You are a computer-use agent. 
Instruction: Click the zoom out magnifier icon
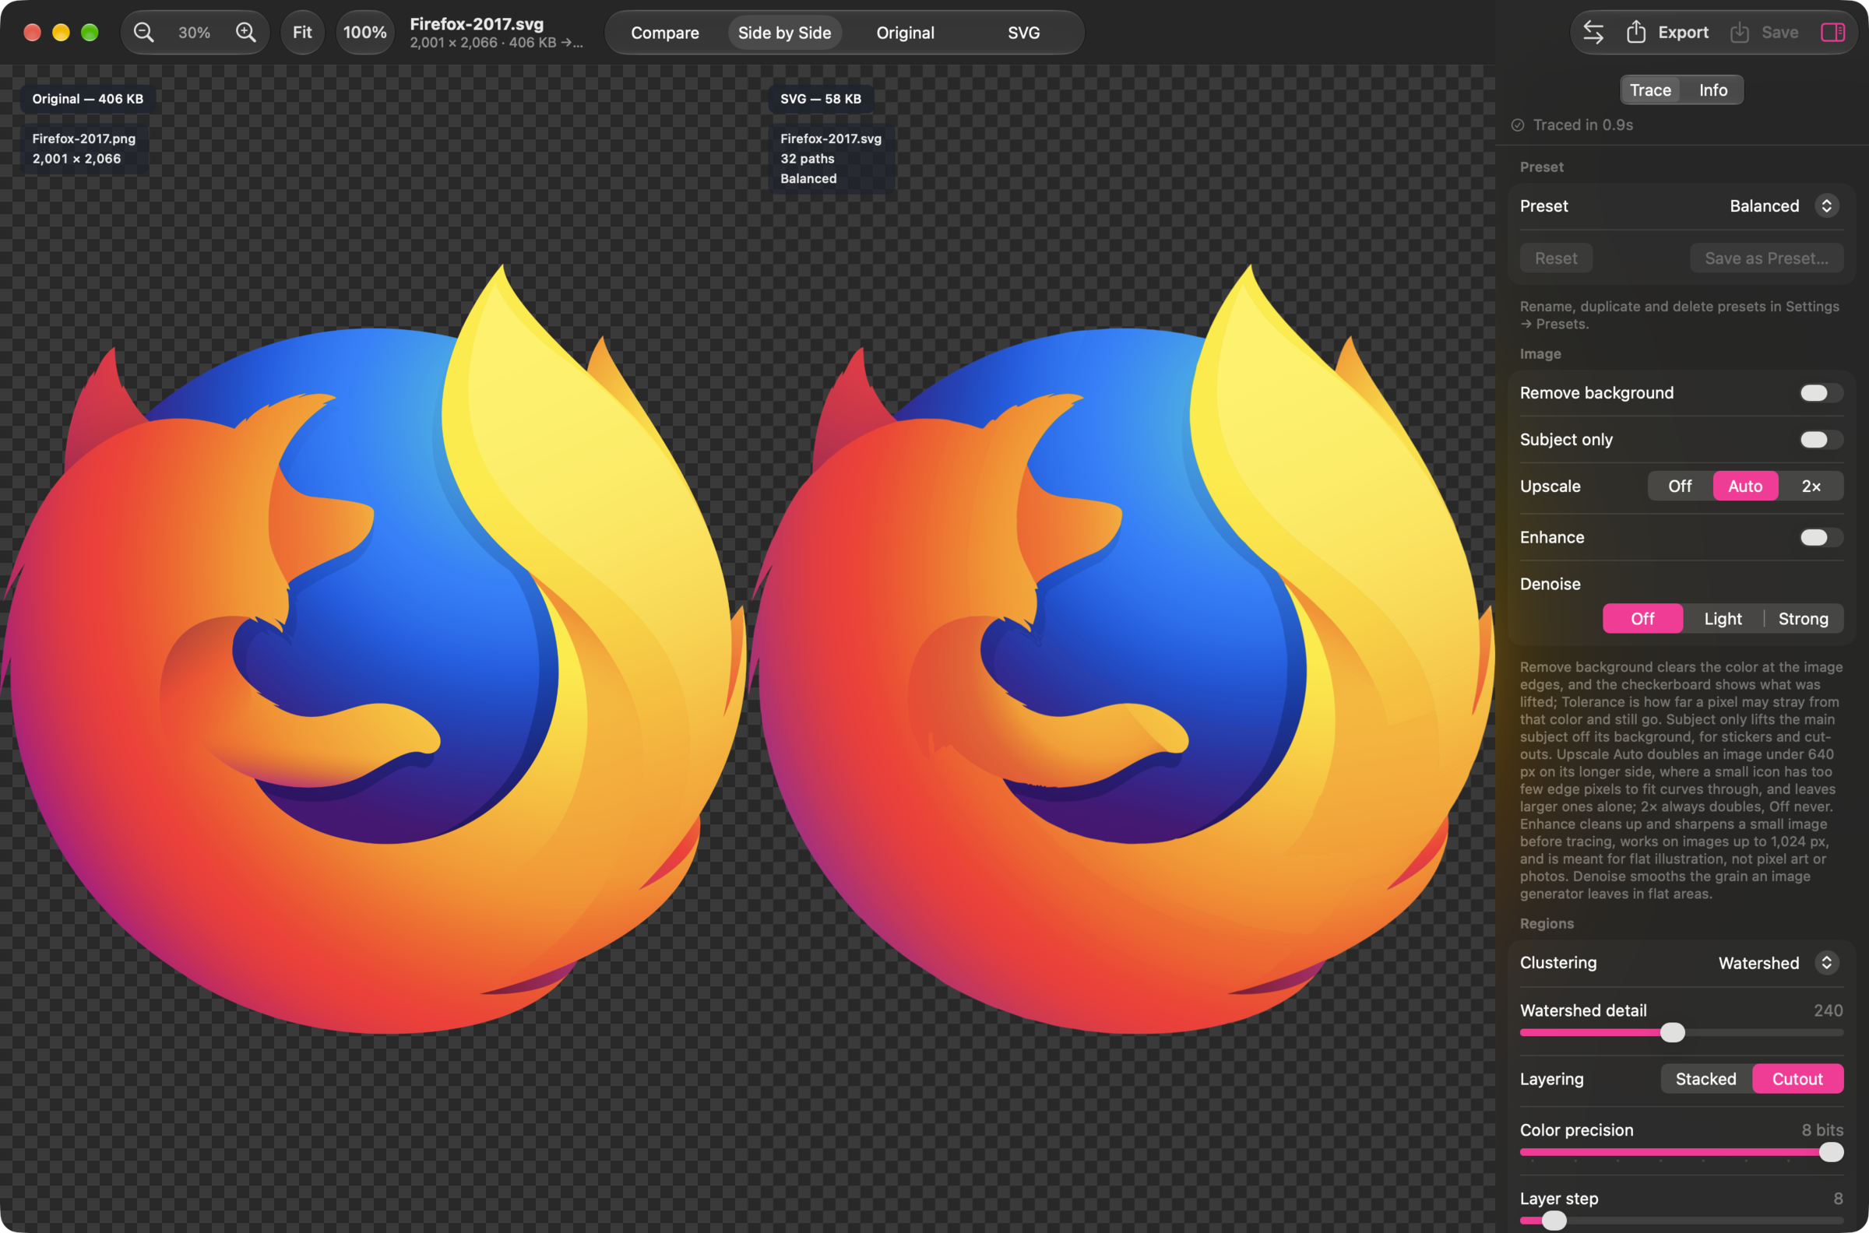coord(143,32)
